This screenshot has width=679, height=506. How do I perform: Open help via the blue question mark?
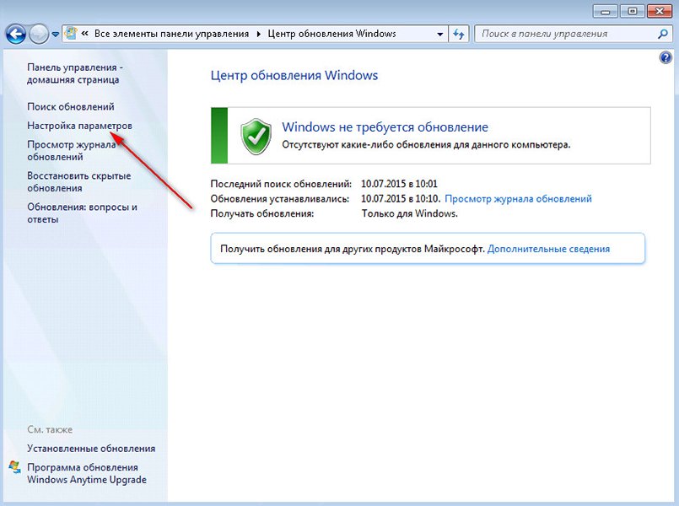coord(666,57)
